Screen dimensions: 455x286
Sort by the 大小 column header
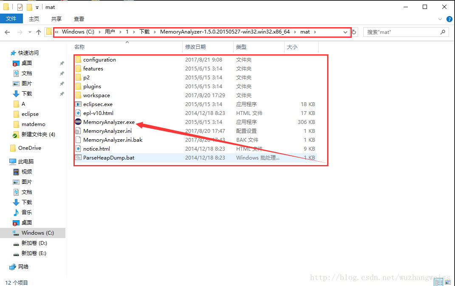[292, 47]
